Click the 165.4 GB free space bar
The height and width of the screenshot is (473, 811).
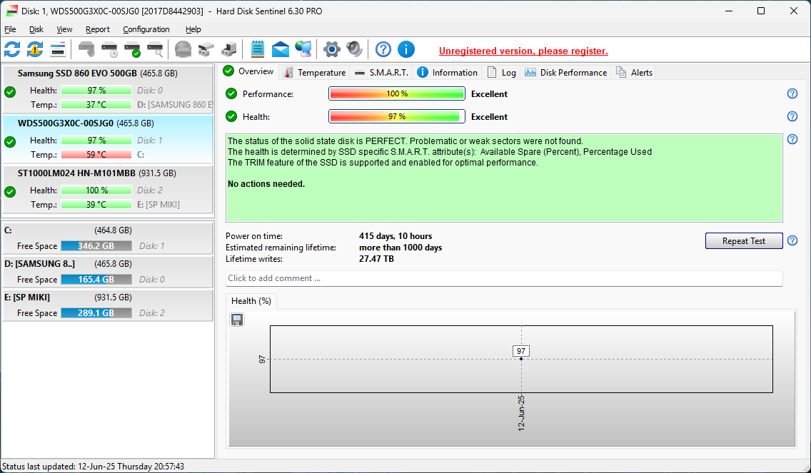[96, 279]
